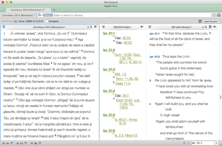Click the search magnifier icon
The height and width of the screenshot is (146, 222).
(40, 15)
